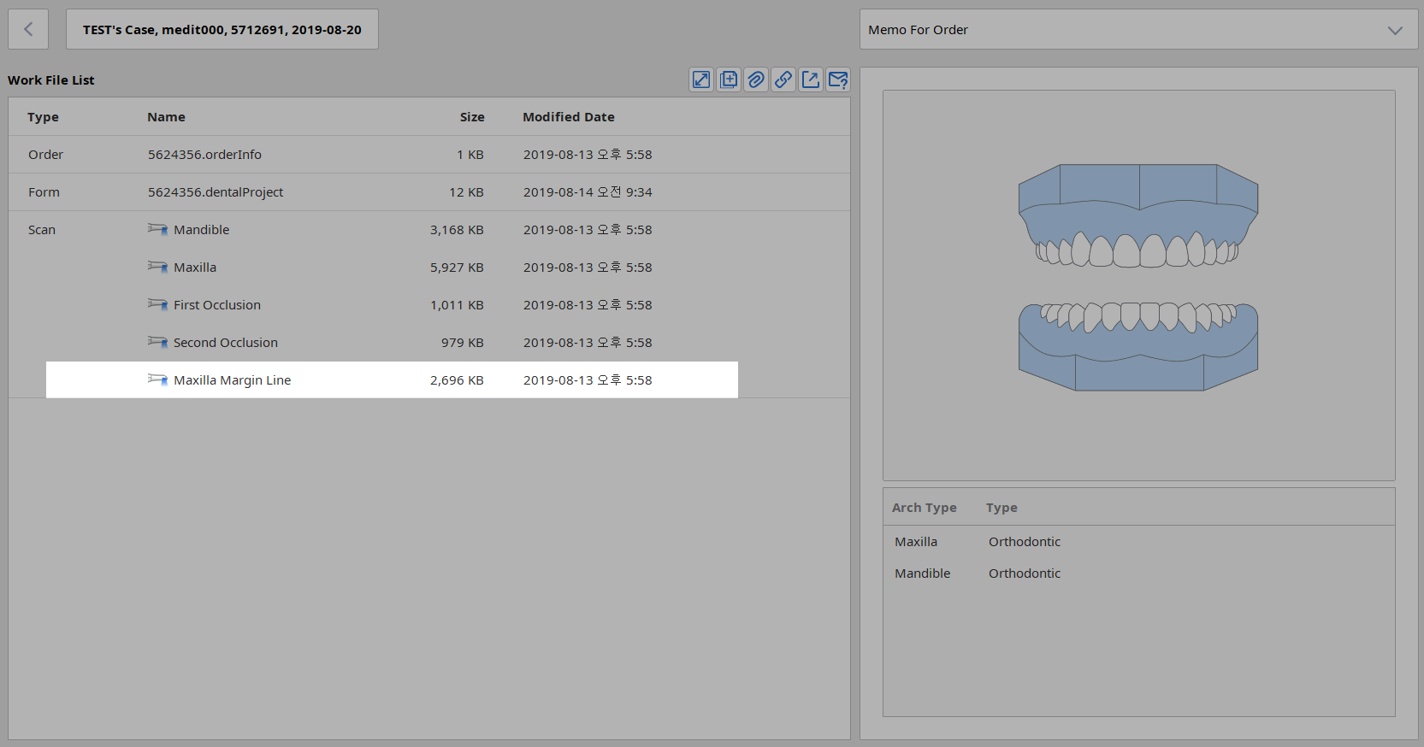Click the Order type cell

click(45, 155)
